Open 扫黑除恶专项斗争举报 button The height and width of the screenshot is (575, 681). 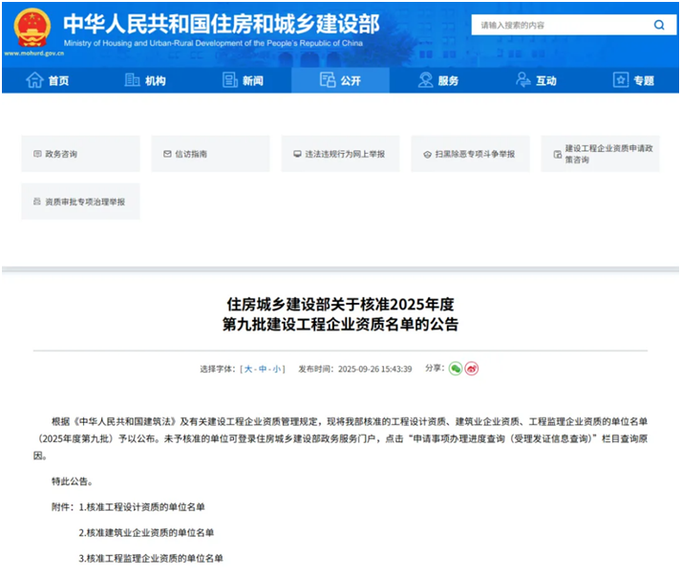(470, 154)
